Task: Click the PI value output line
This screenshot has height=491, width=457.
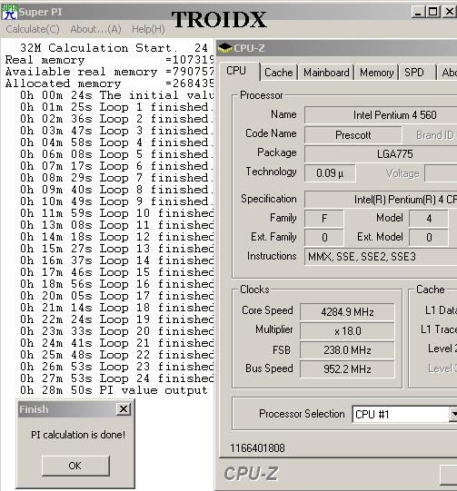Action: (114, 390)
